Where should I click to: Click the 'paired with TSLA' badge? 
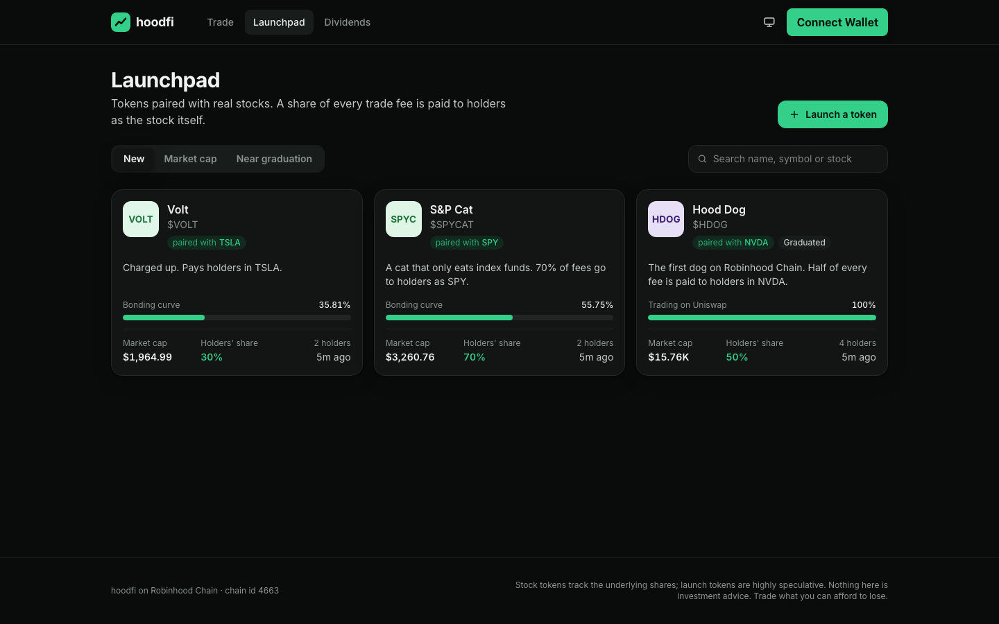click(x=207, y=243)
